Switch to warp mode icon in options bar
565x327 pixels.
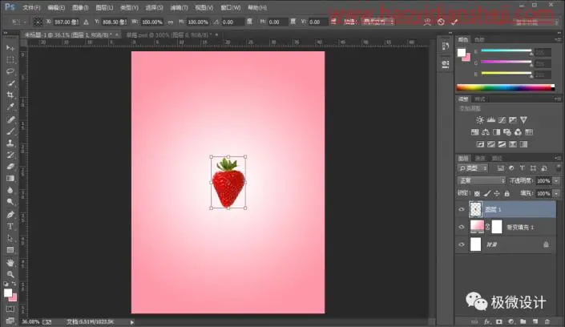(x=427, y=22)
